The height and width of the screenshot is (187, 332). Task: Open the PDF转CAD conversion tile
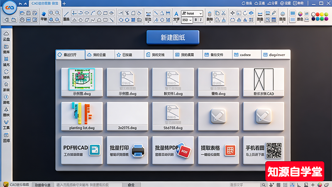coord(81,150)
